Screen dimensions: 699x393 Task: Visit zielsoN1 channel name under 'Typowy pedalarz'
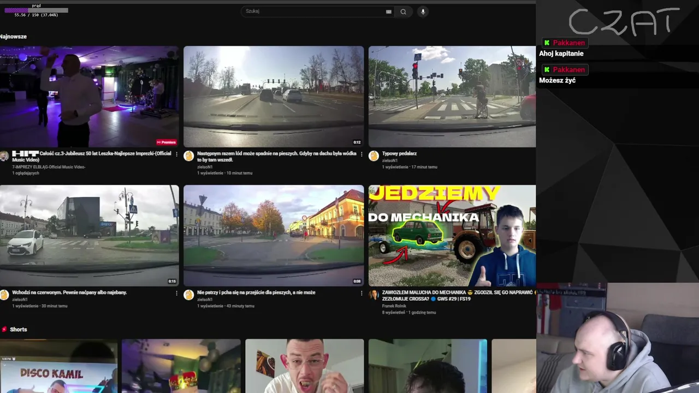[390, 160]
